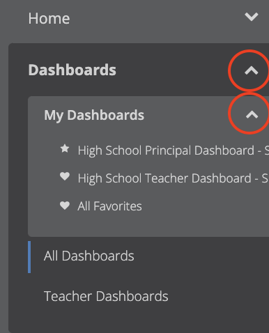Image resolution: width=269 pixels, height=333 pixels.
Task: Click the Home menu label
Action: coord(49,18)
